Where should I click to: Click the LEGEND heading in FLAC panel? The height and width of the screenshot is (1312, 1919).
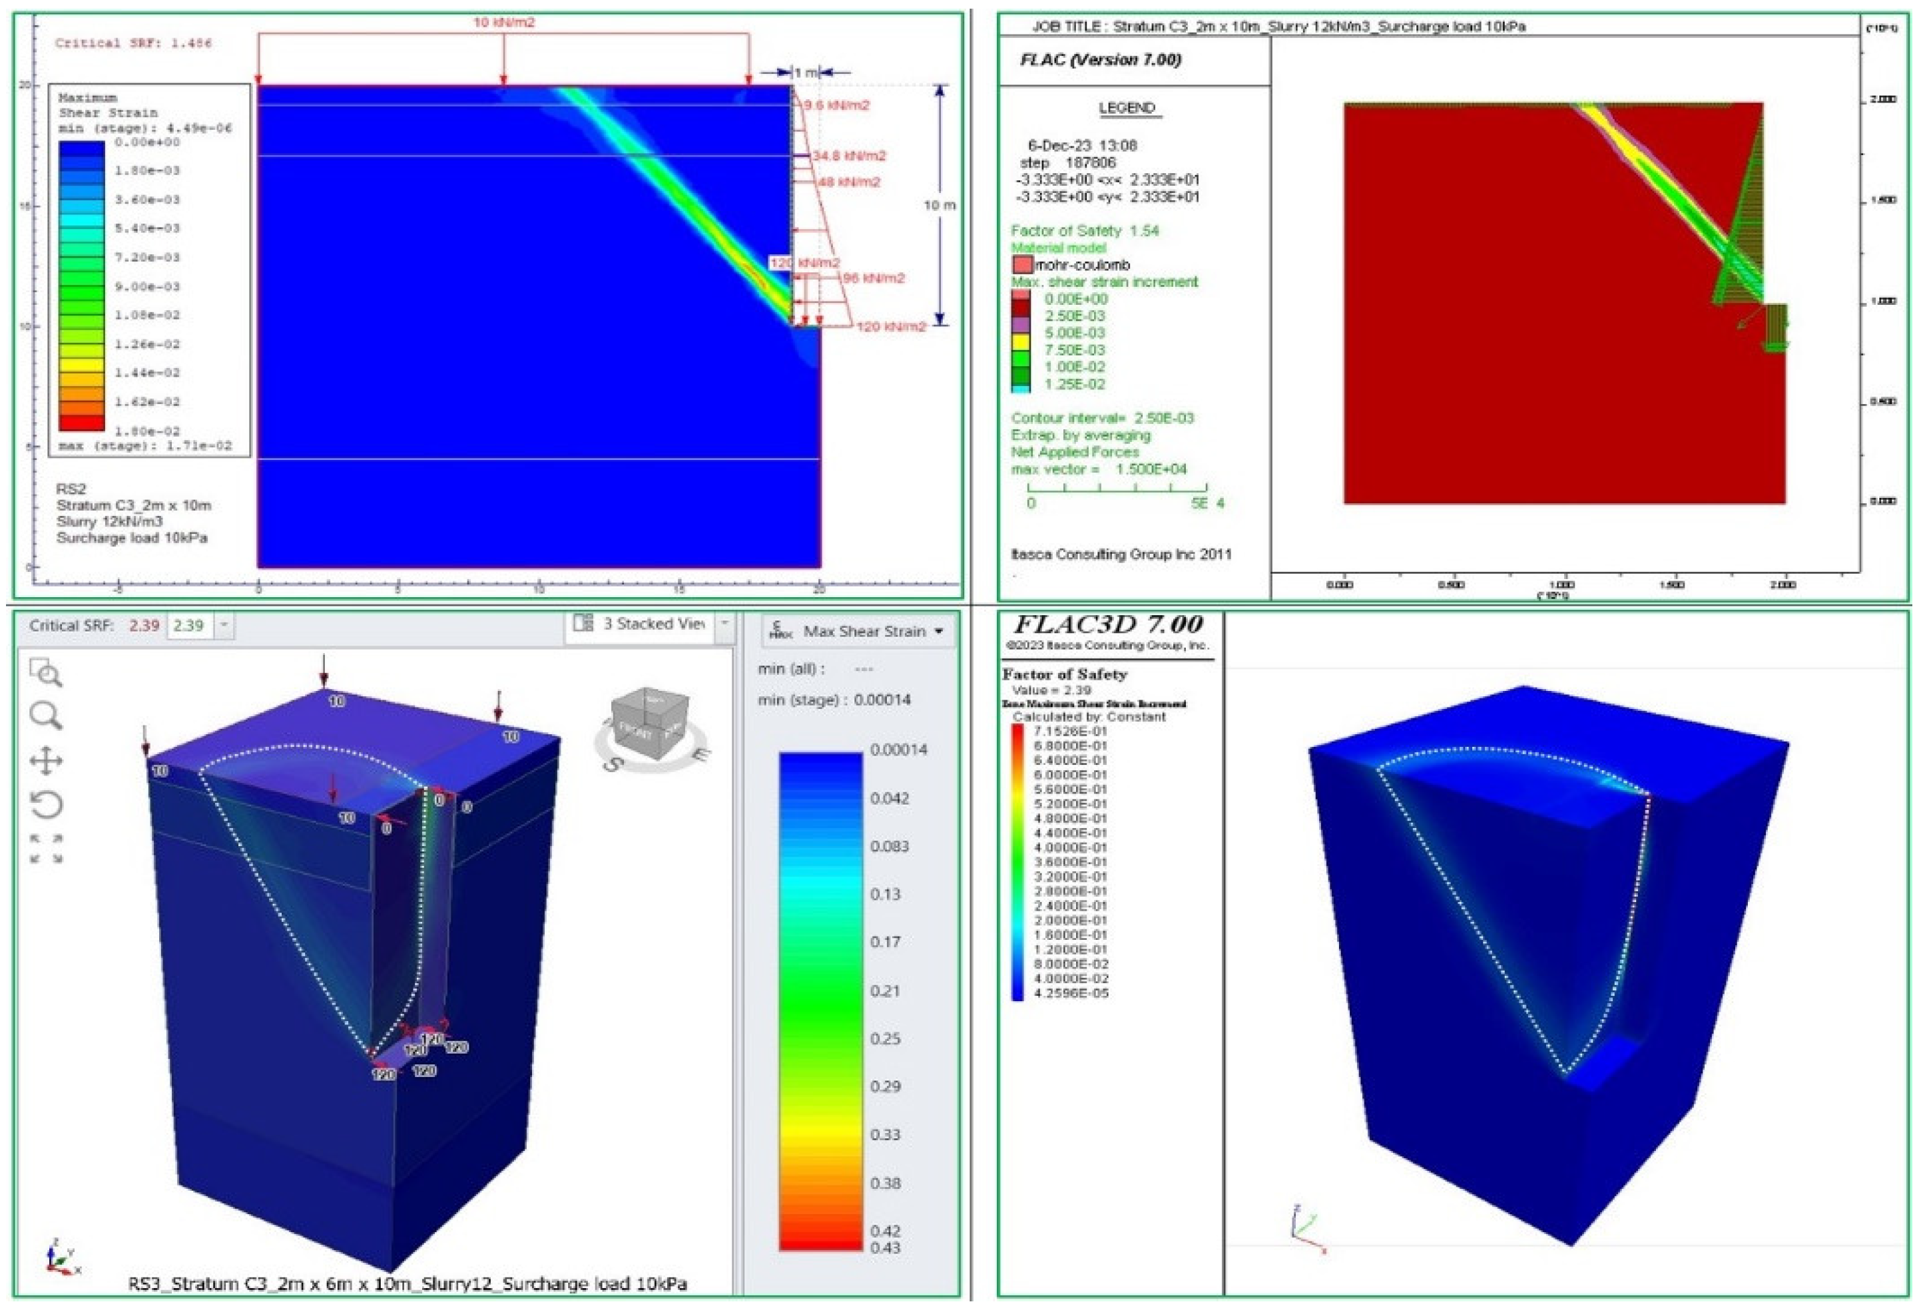(x=1127, y=108)
